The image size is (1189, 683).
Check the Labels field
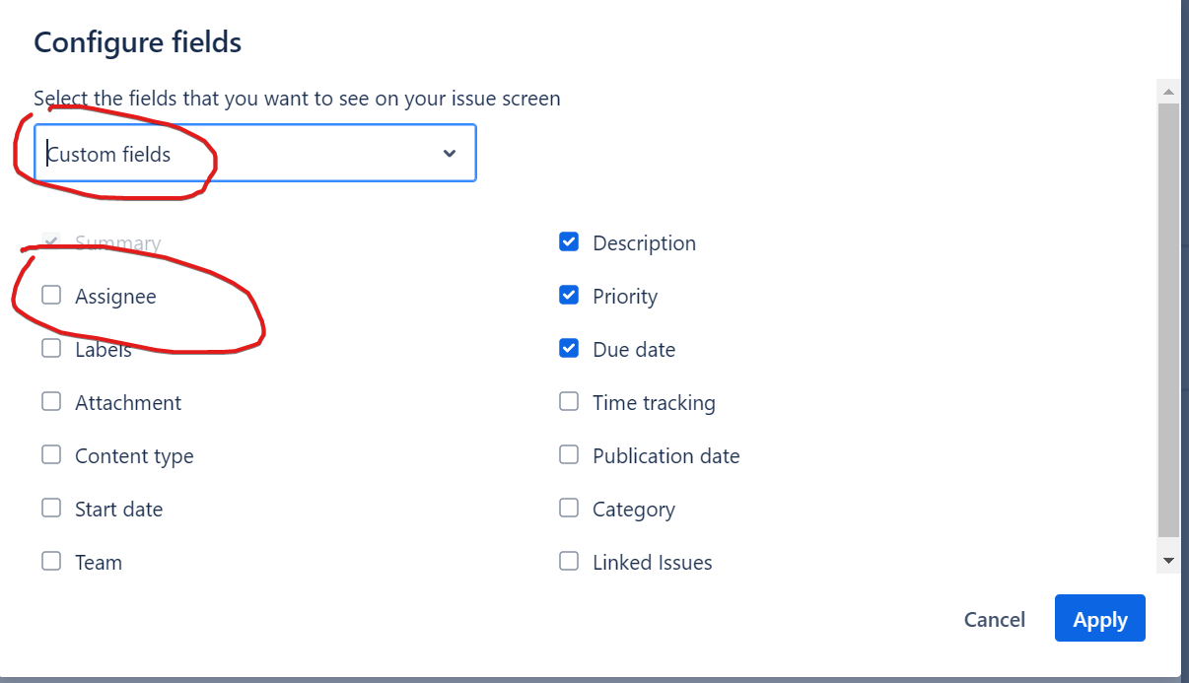click(x=50, y=348)
